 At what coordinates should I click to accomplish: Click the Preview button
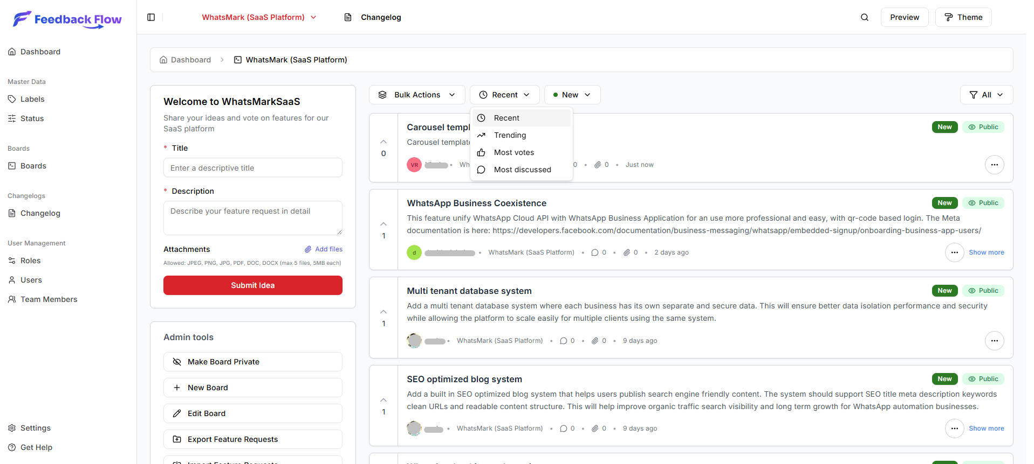click(905, 17)
